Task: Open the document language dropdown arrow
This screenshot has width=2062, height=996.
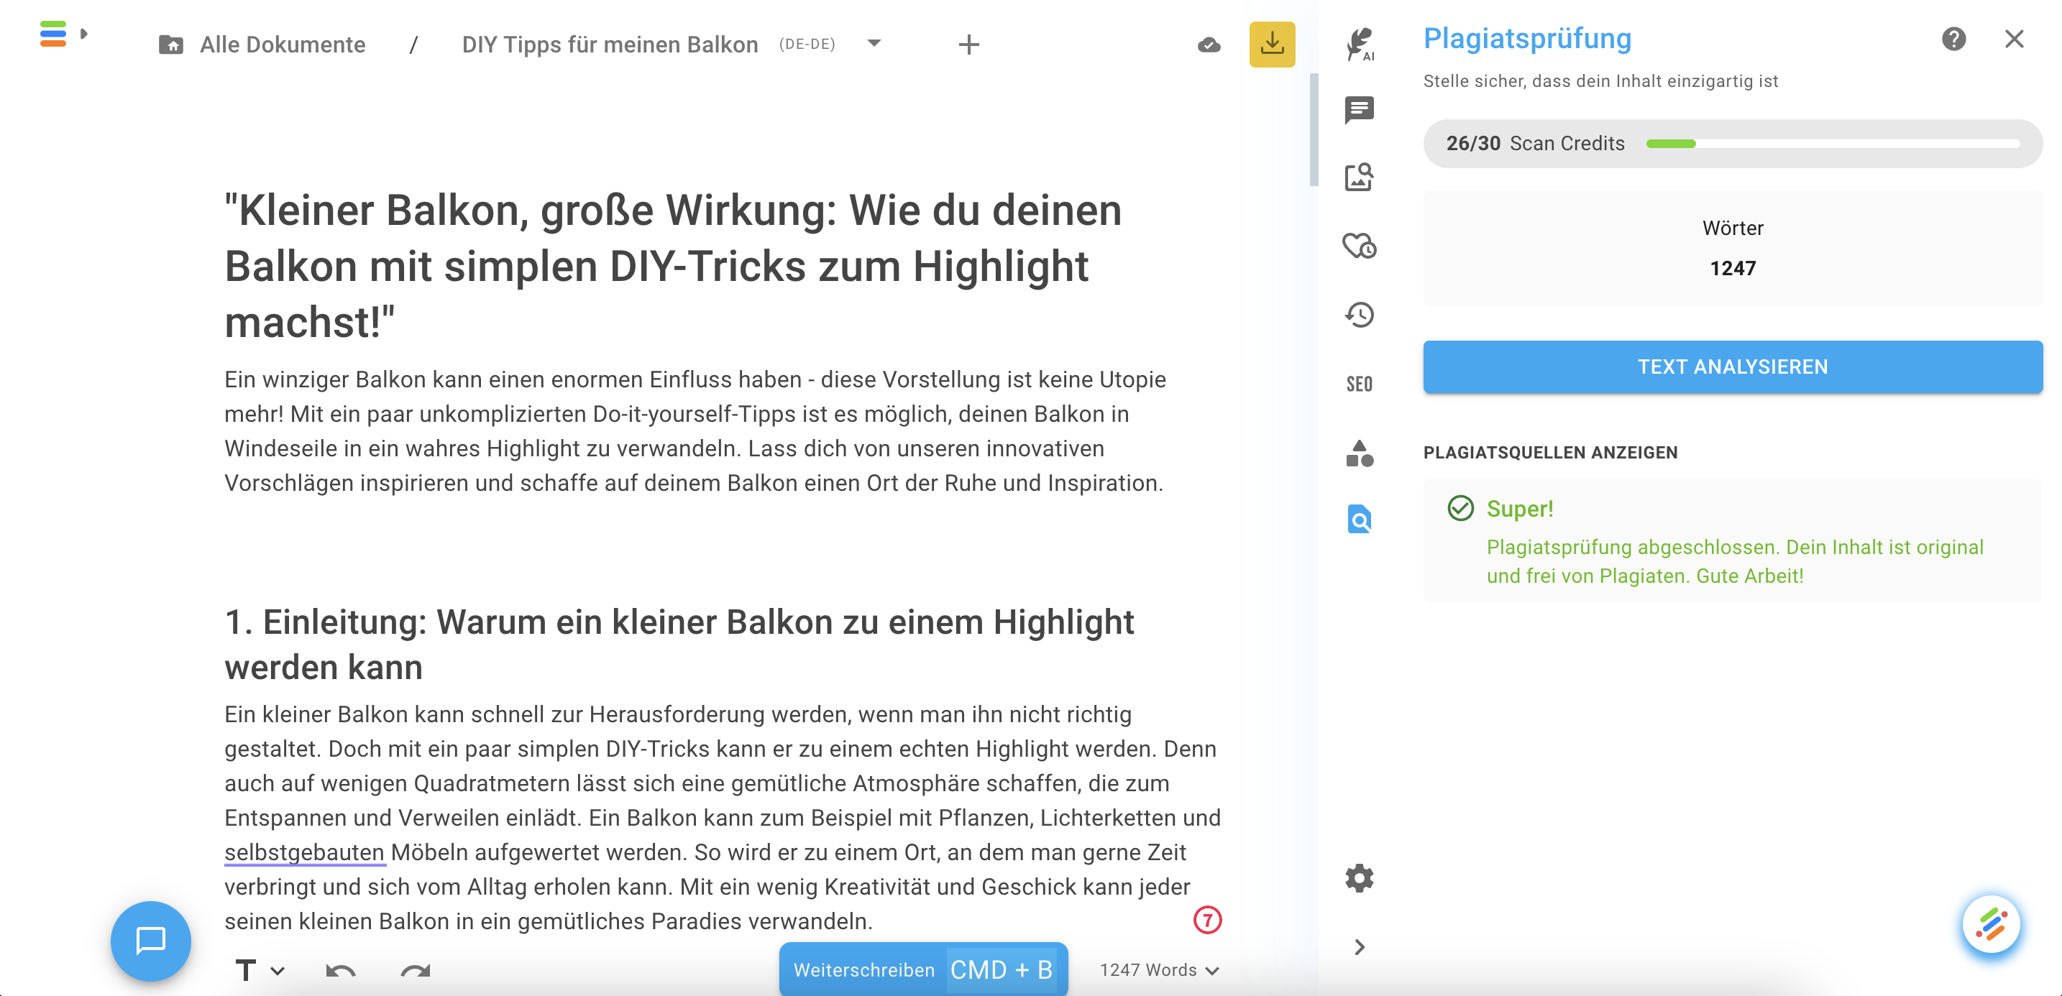Action: (874, 43)
